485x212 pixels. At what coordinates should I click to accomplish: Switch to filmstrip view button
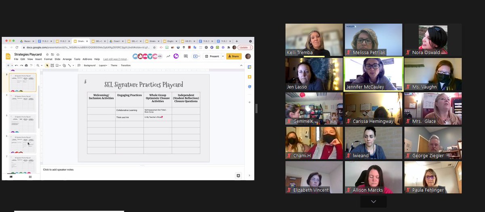[11, 177]
